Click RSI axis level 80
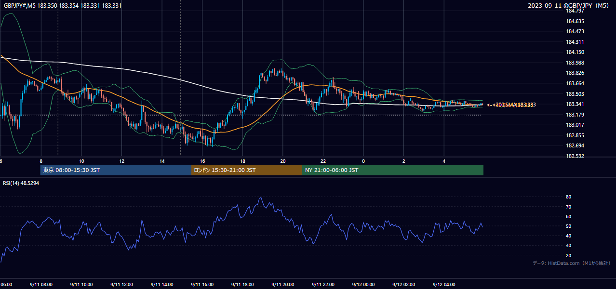 click(x=568, y=197)
